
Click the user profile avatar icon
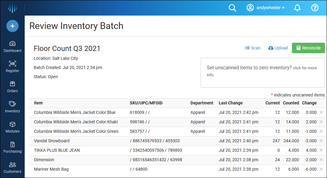(x=250, y=8)
